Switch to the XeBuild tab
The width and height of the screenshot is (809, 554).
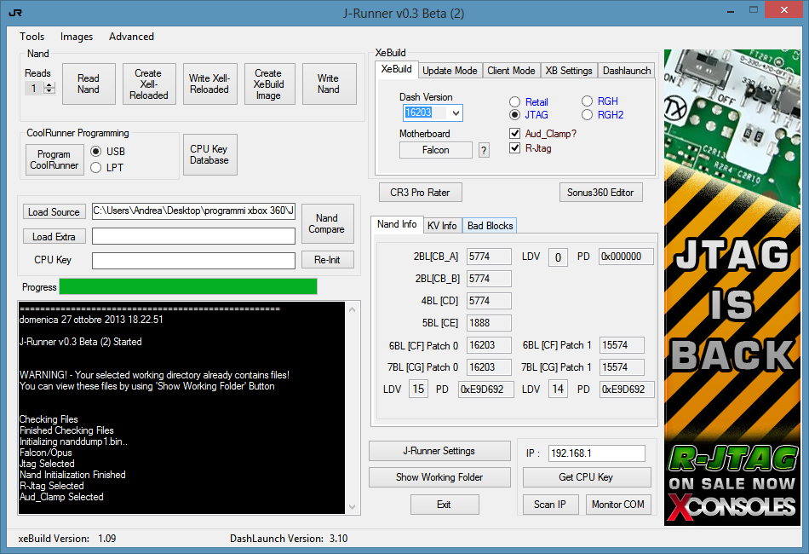coord(396,69)
